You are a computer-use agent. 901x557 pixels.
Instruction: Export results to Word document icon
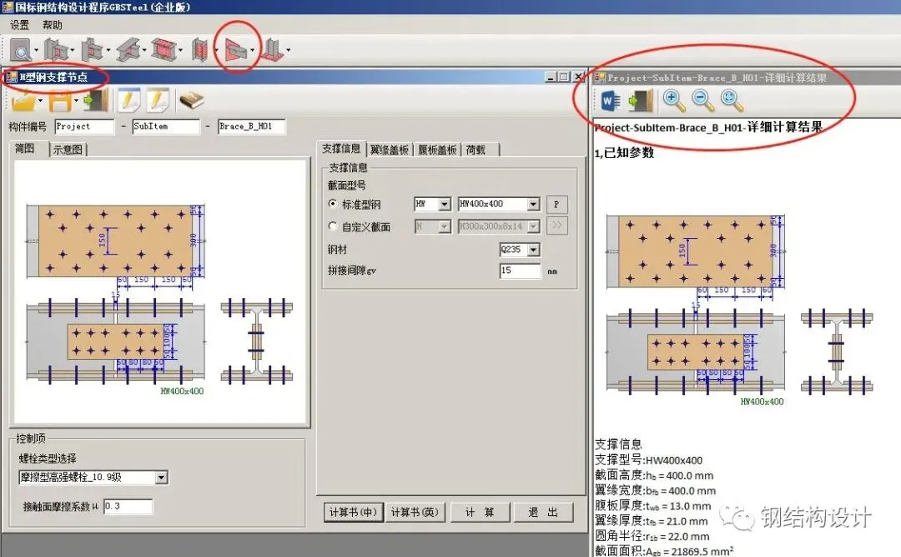(611, 101)
